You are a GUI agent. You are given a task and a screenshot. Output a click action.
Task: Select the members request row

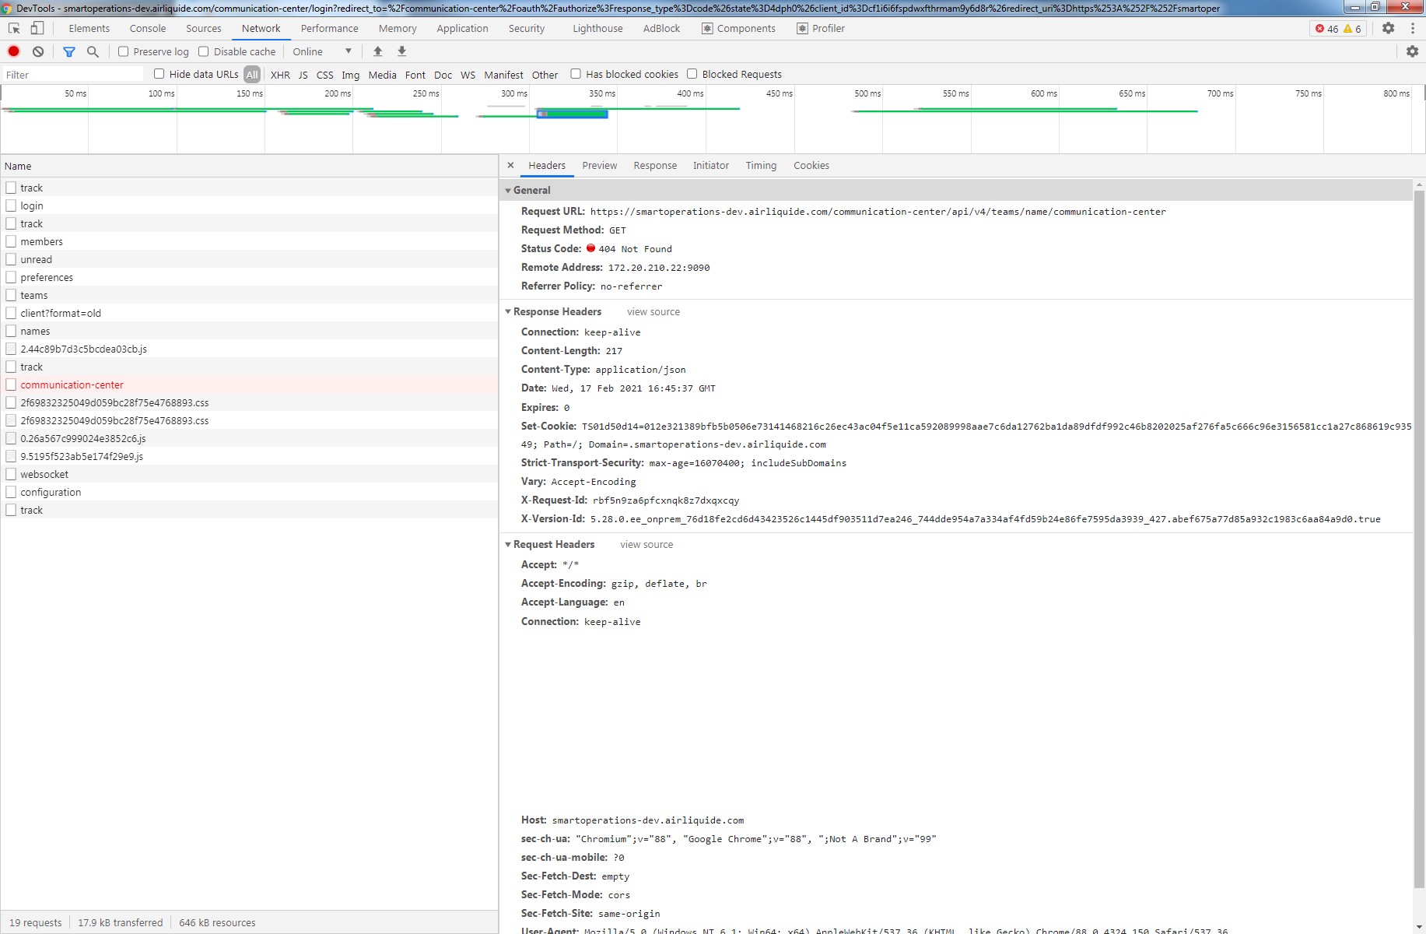coord(249,241)
